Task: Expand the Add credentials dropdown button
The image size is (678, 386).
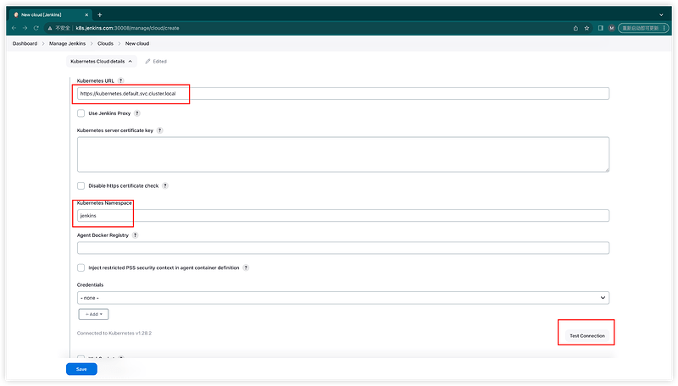Action: coord(93,314)
